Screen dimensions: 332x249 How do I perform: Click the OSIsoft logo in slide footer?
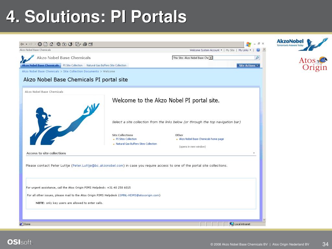pyautogui.click(x=19, y=242)
